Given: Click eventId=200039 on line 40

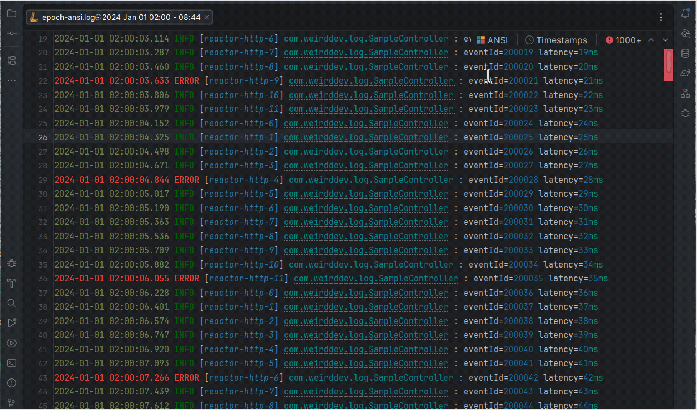Looking at the screenshot, I should click(498, 335).
